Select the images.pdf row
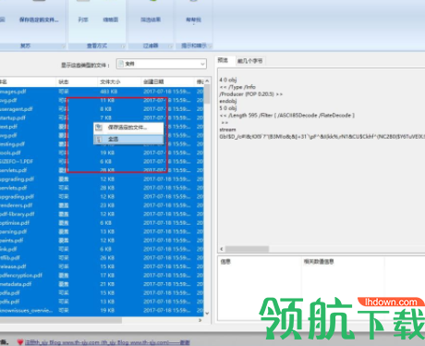 (102, 92)
